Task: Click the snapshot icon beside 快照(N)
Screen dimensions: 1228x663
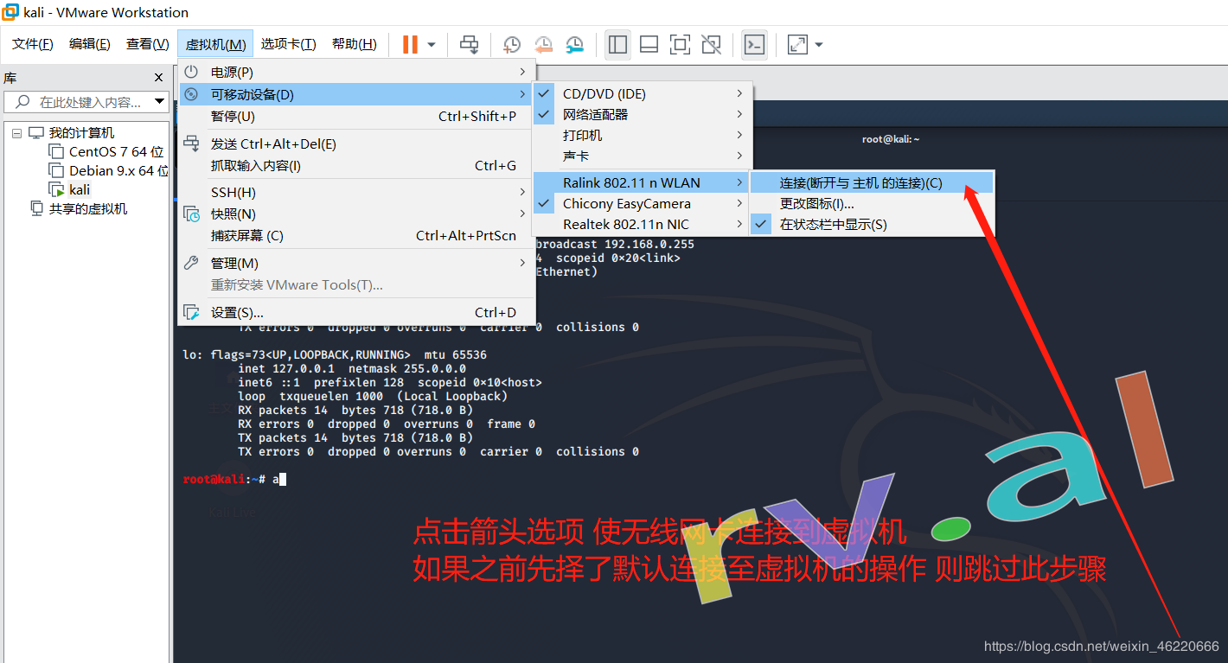Action: [192, 214]
